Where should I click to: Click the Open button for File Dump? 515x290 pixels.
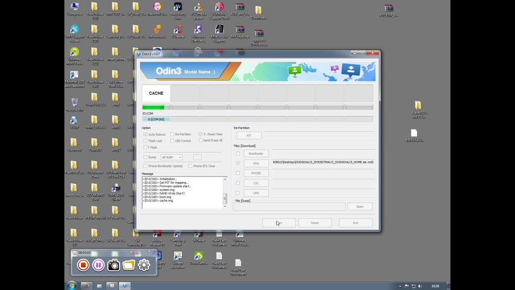click(x=360, y=207)
